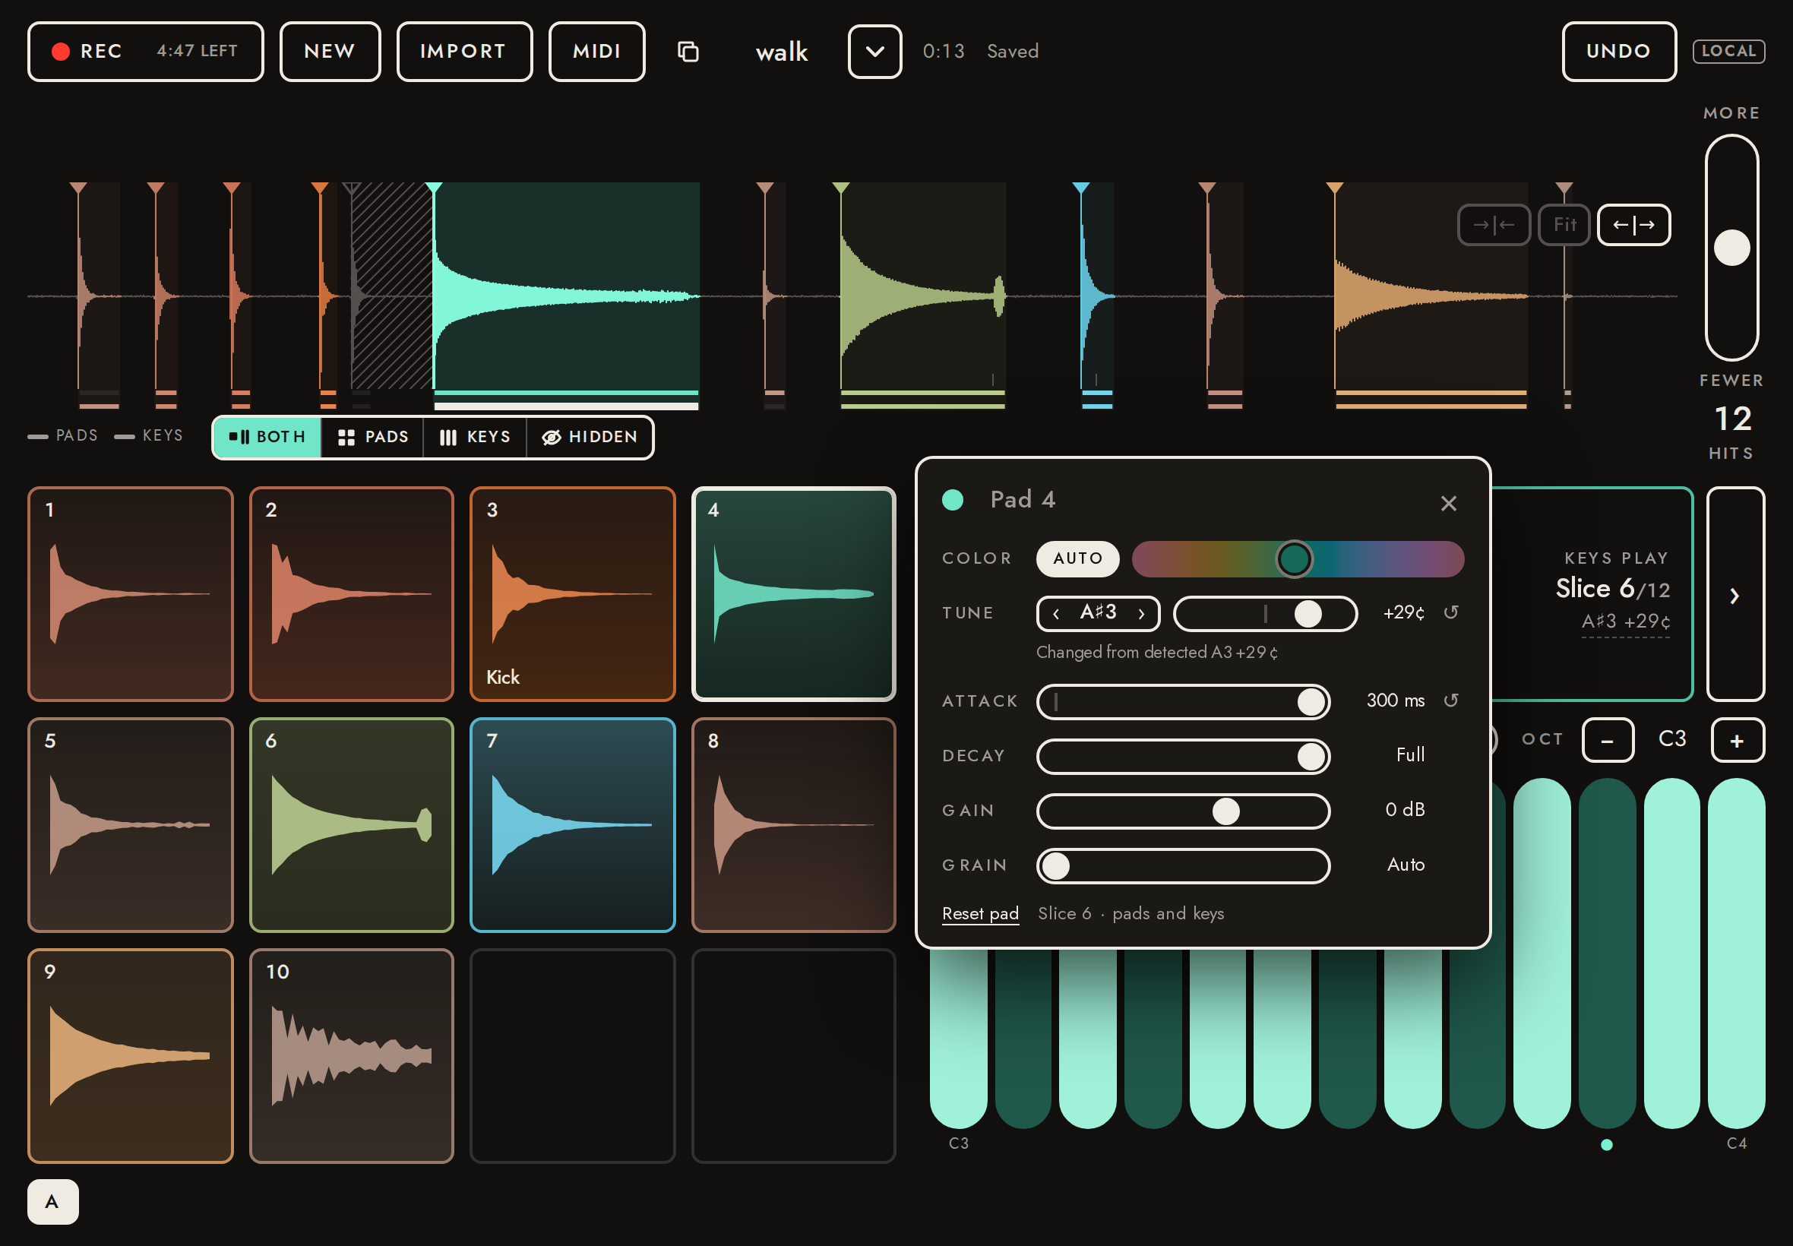Click the color hue slider handle

point(1293,559)
